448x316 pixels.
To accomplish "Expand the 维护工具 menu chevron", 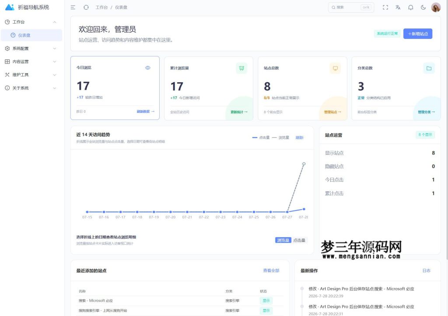I will tap(55, 75).
